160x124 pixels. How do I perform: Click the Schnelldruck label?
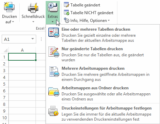tap(33, 17)
